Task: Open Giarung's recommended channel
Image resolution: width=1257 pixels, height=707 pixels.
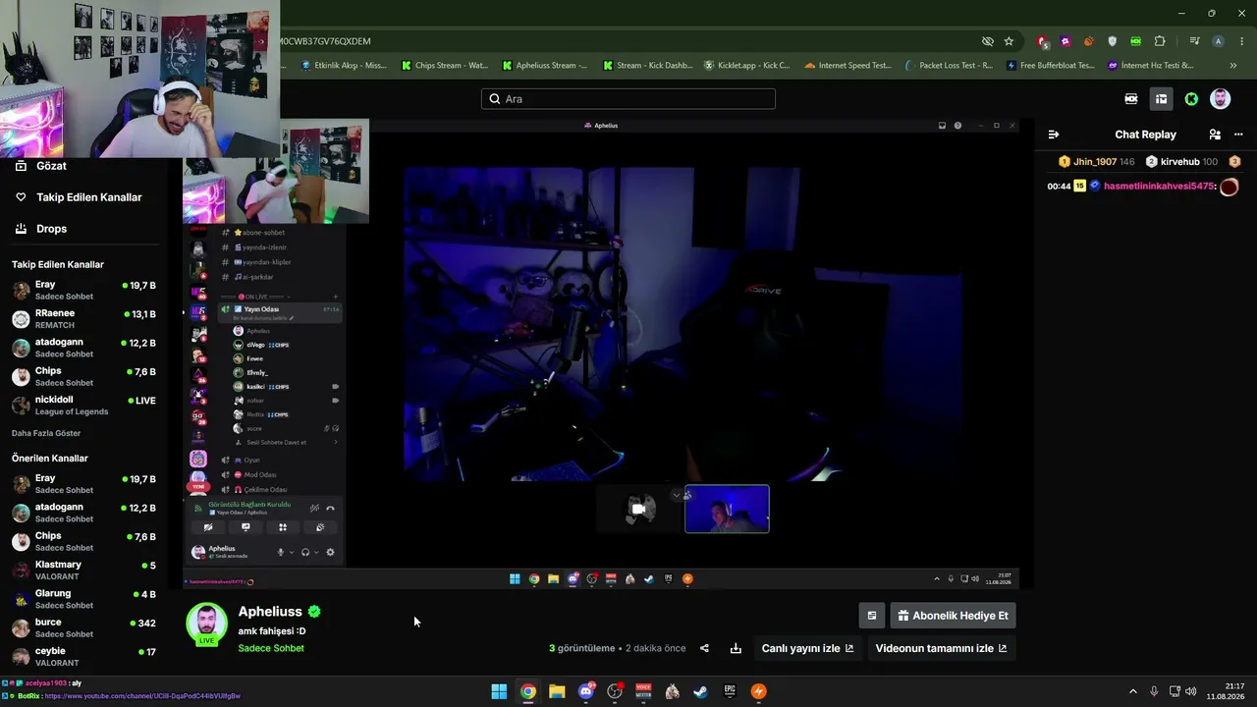Action: point(83,599)
